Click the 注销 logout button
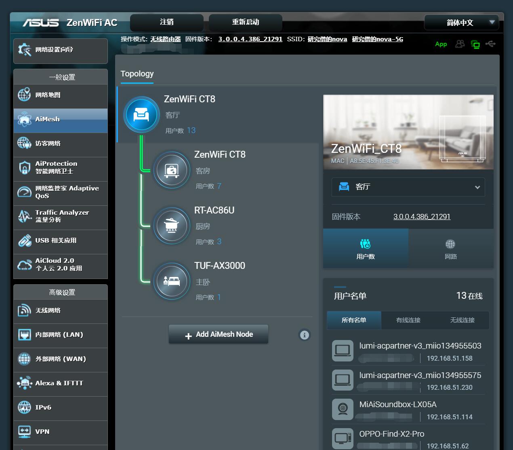The height and width of the screenshot is (450, 513). (166, 22)
